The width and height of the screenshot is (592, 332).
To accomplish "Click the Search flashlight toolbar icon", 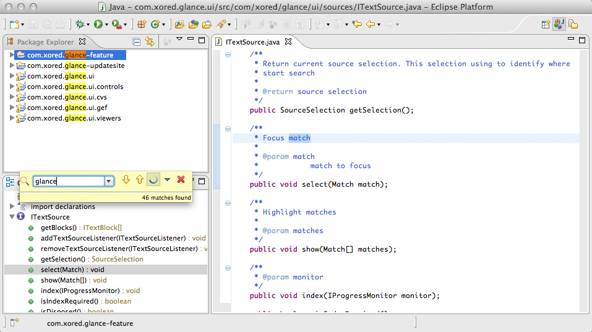I will [221, 25].
